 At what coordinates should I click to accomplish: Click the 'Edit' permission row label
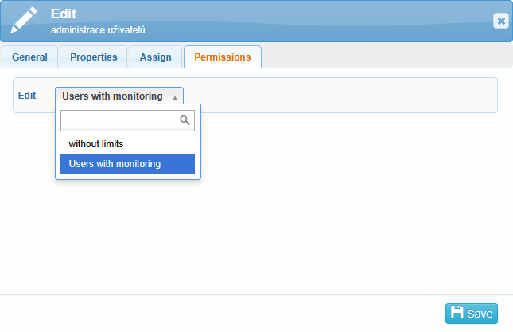(x=27, y=96)
